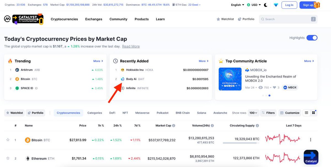
Task: Click the SPACE ID coin icon
Action: point(17,88)
